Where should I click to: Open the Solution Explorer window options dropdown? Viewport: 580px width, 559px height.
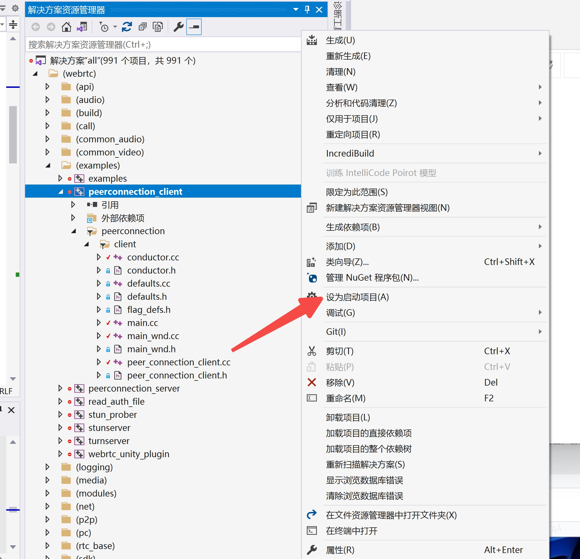[x=295, y=9]
